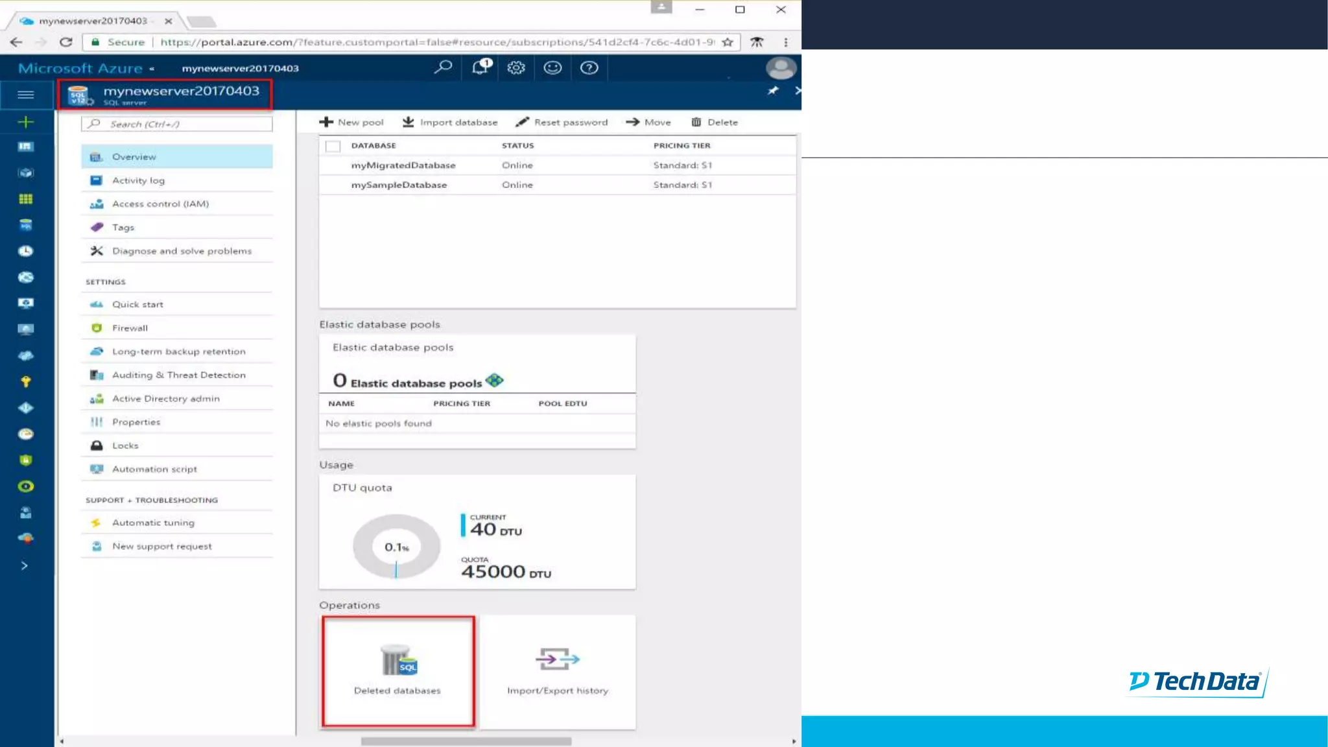Click the mynewserver20170403 breadcrumb
Viewport: 1328px width, 747px height.
coord(241,68)
